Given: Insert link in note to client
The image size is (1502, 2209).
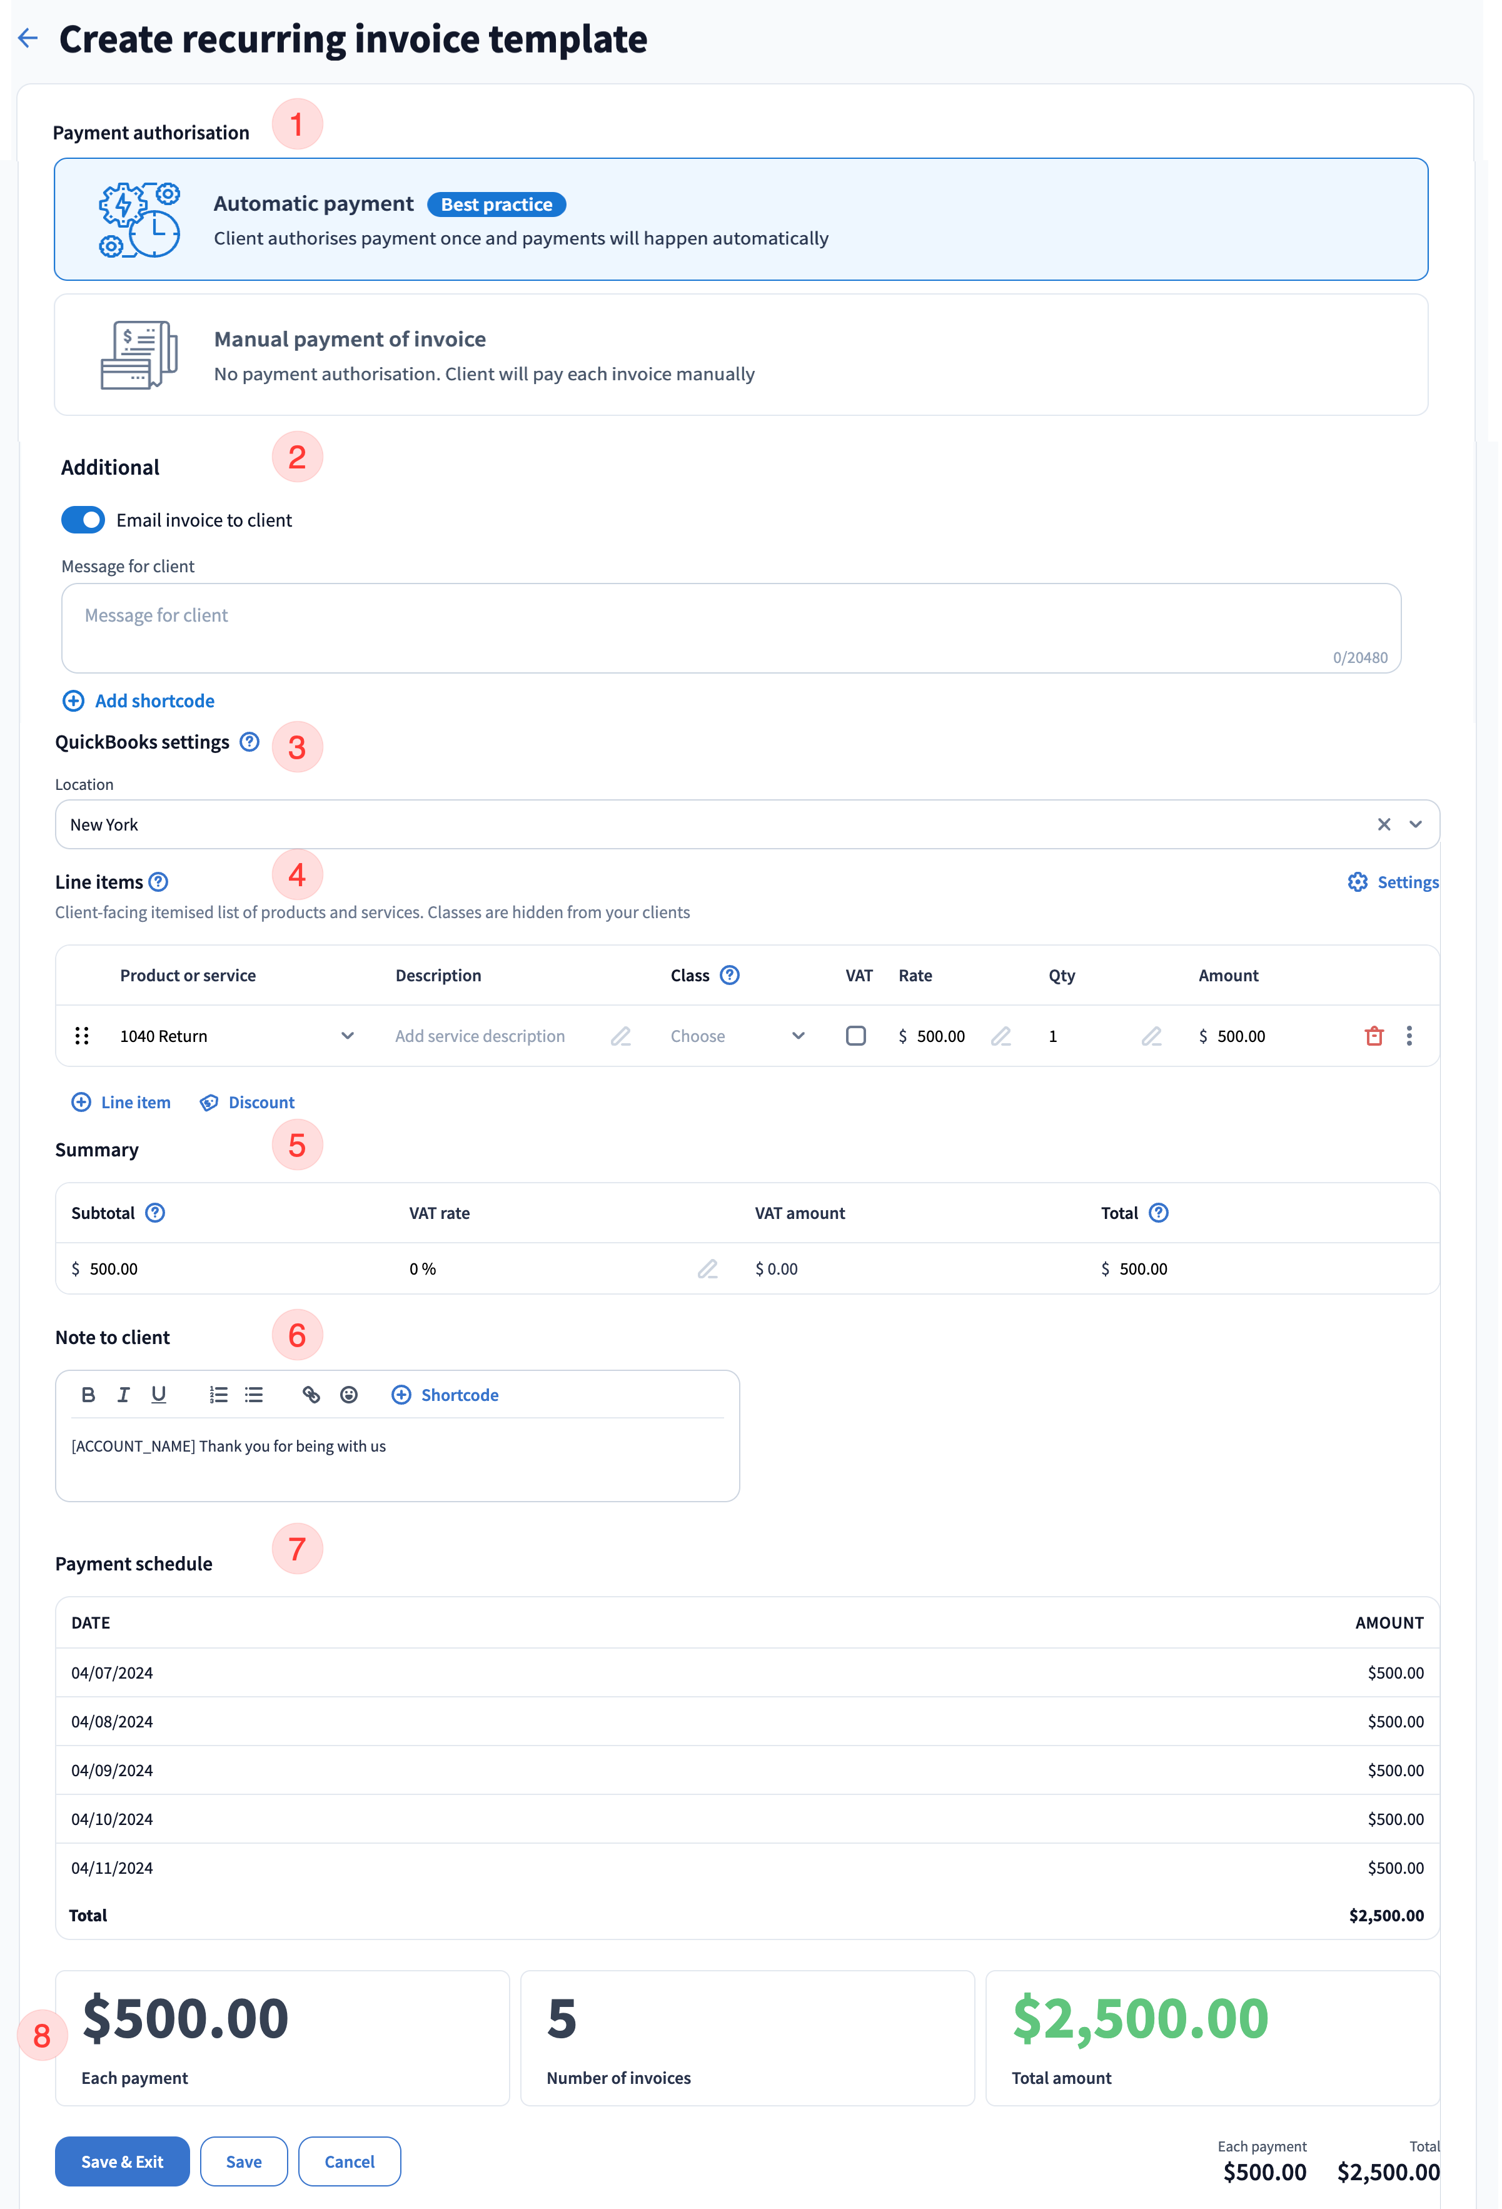Looking at the screenshot, I should coord(311,1395).
